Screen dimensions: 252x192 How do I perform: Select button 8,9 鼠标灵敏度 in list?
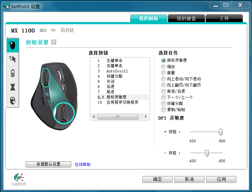123,97
